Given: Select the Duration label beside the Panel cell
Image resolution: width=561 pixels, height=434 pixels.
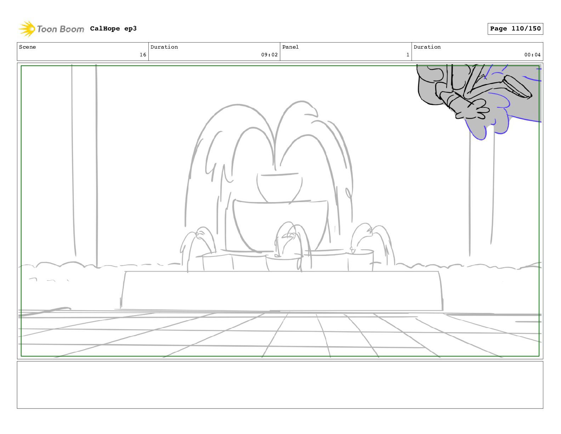Looking at the screenshot, I should 427,47.
